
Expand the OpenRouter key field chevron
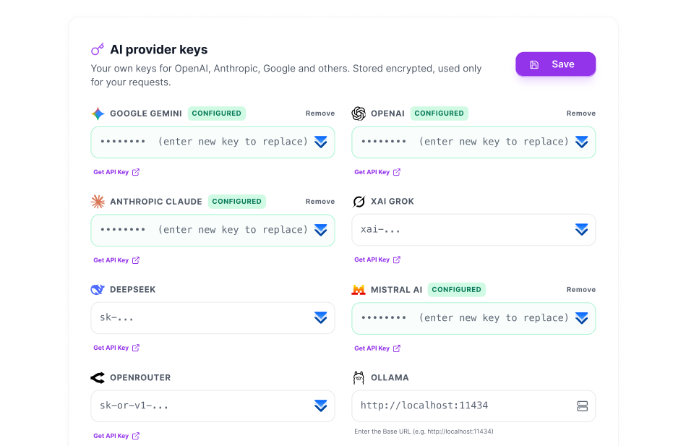point(321,406)
